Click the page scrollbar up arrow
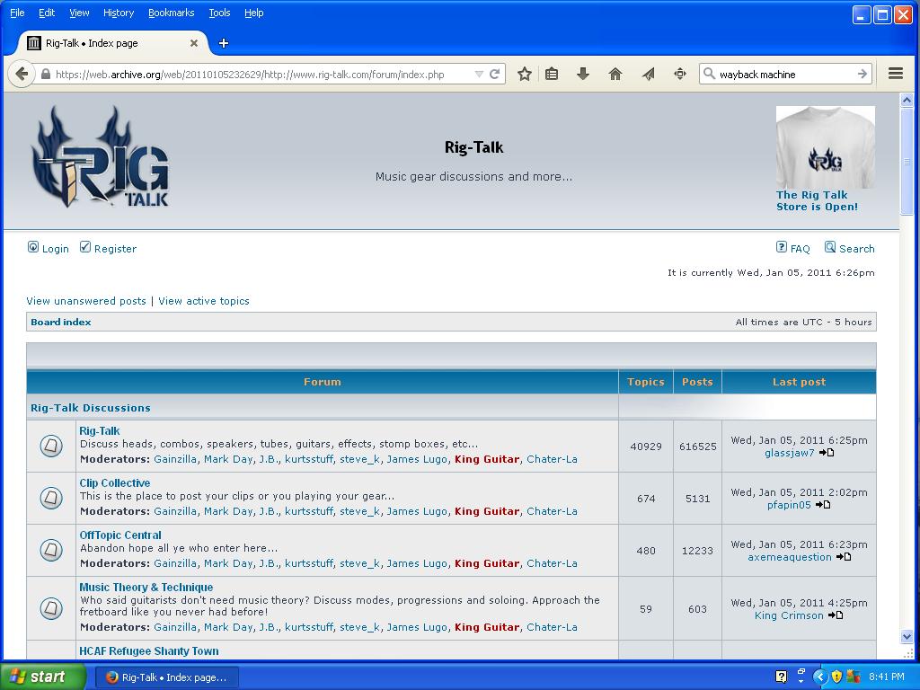920x690 pixels. pyautogui.click(x=907, y=100)
